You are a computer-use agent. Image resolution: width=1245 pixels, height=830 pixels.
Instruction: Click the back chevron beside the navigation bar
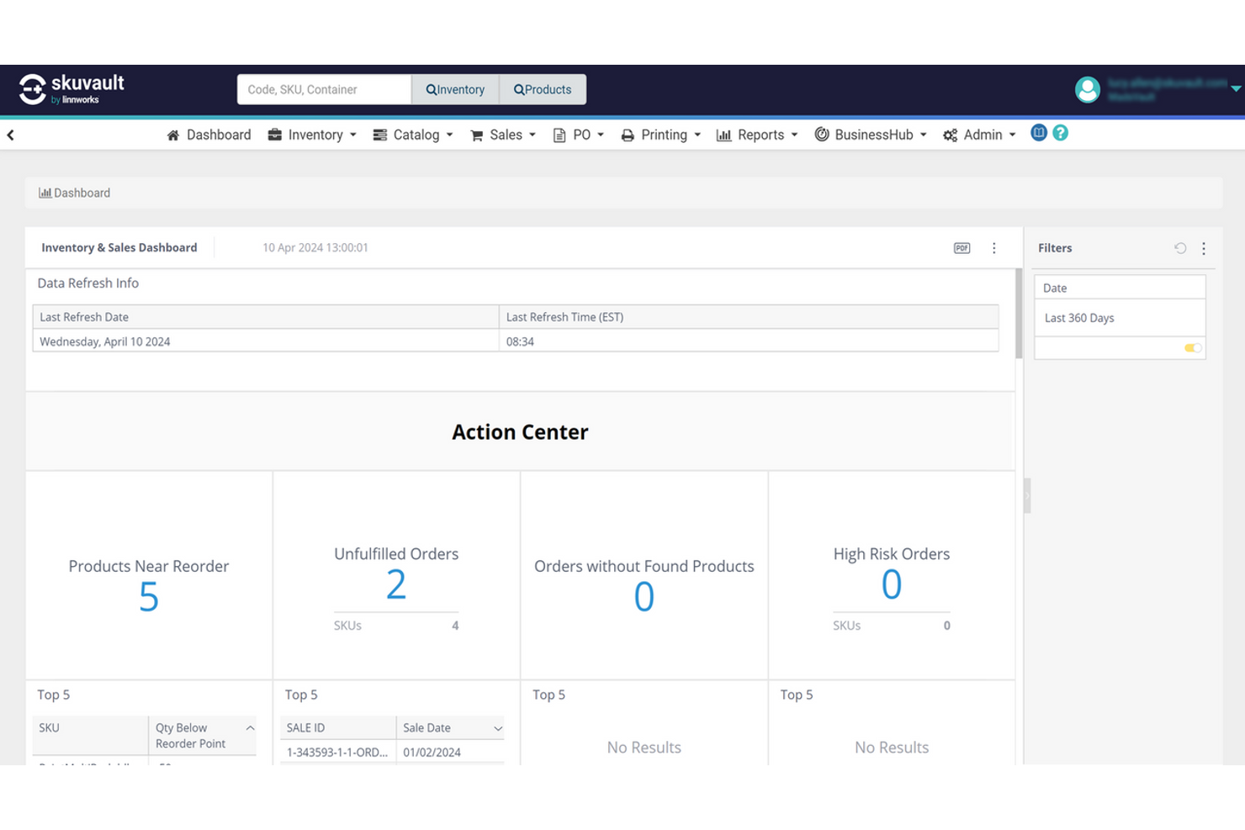tap(10, 134)
